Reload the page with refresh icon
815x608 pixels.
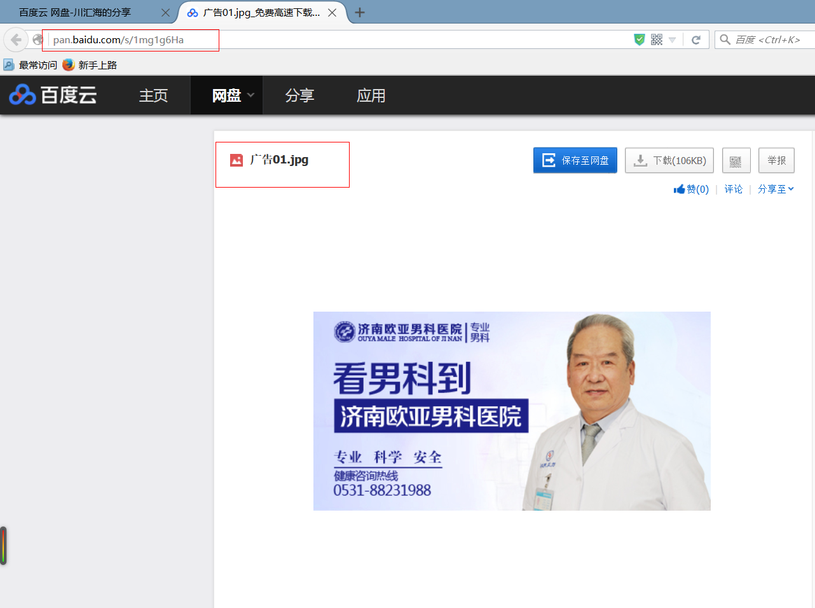click(x=696, y=39)
